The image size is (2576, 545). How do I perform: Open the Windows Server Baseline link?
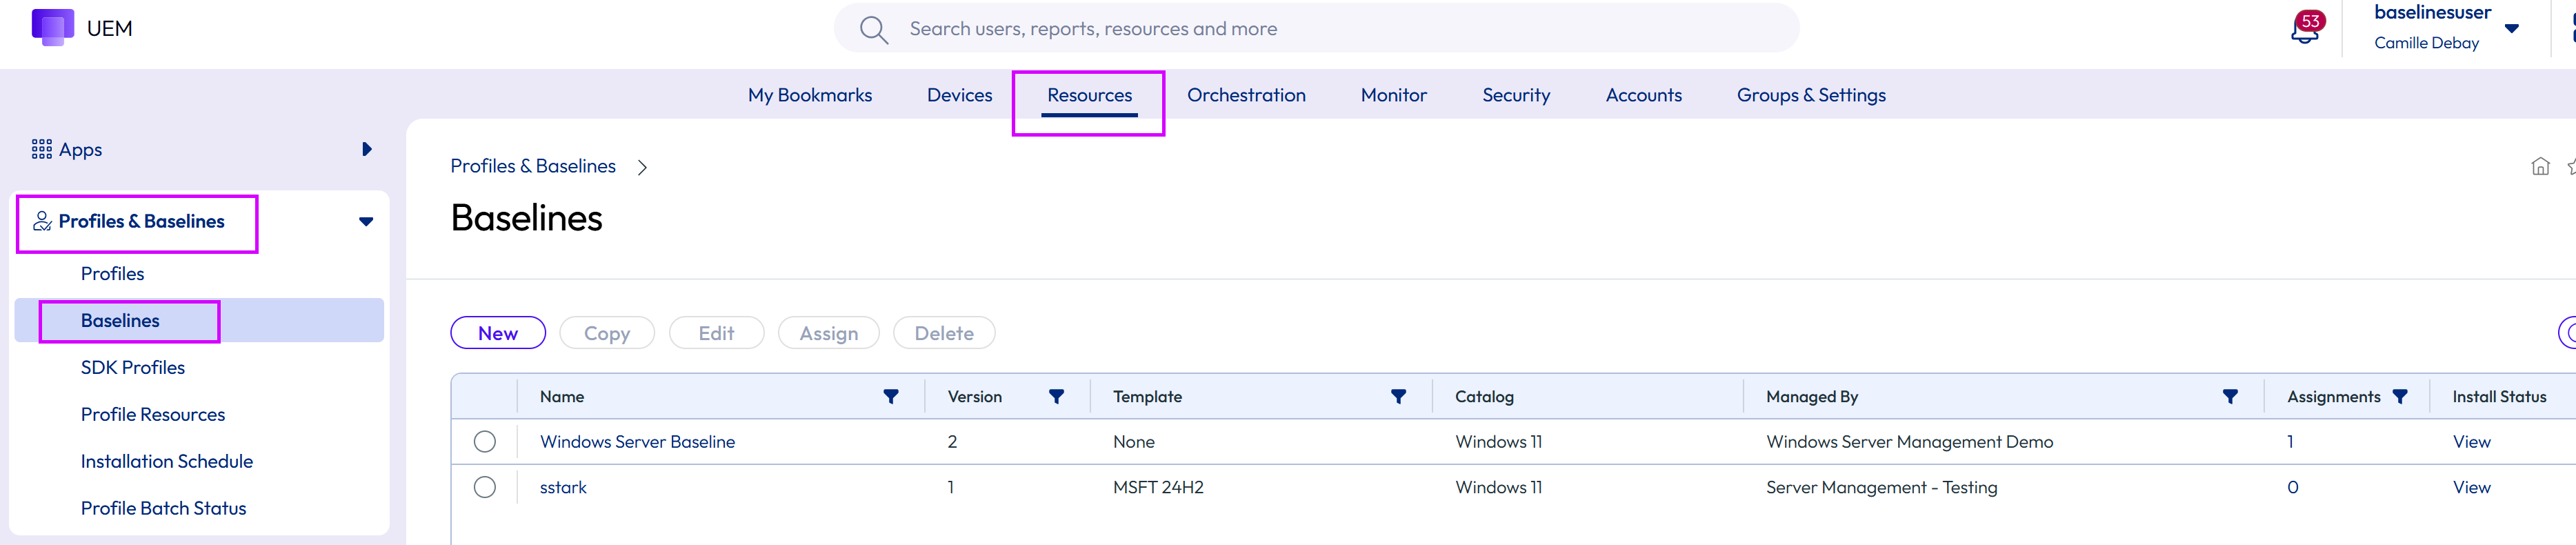point(637,442)
